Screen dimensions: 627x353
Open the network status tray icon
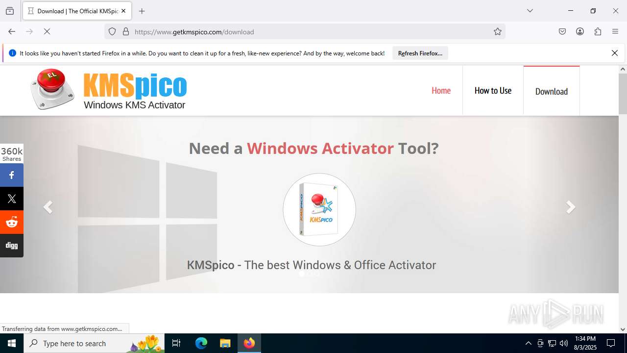[x=552, y=343]
